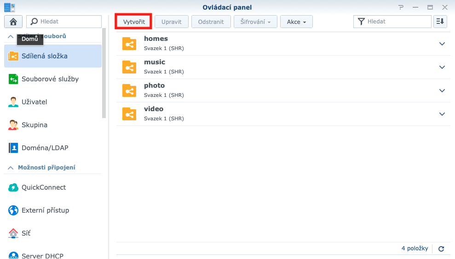Click the homes shared folder icon
The image size is (455, 259).
pyautogui.click(x=129, y=44)
